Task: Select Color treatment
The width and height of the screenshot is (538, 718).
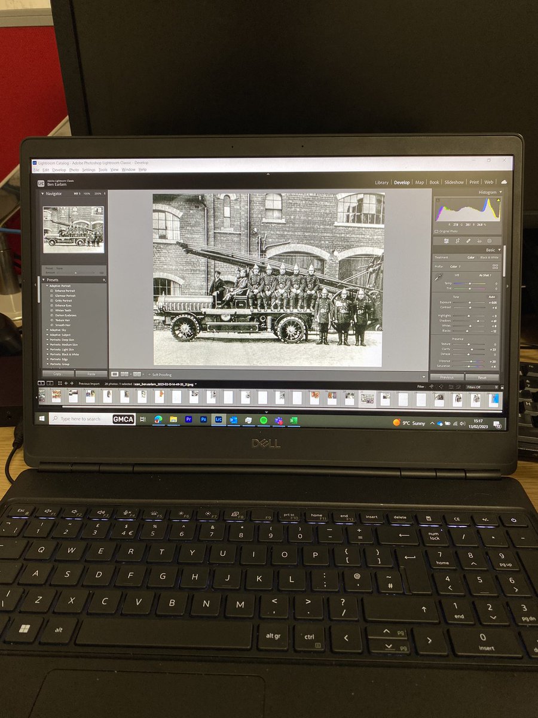Action: pos(471,257)
